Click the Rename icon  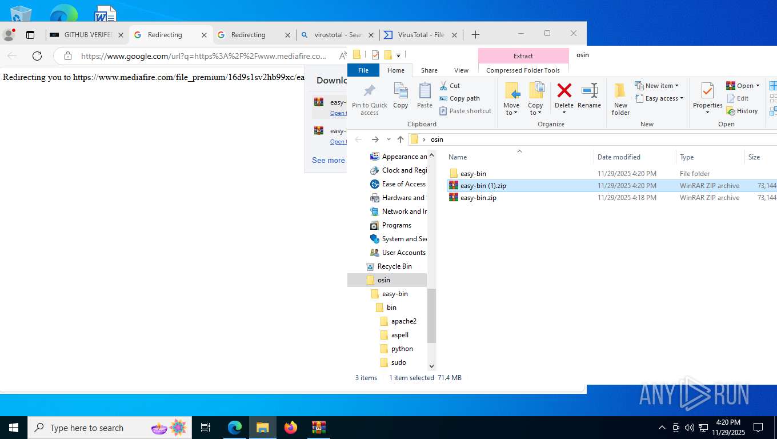tap(589, 90)
